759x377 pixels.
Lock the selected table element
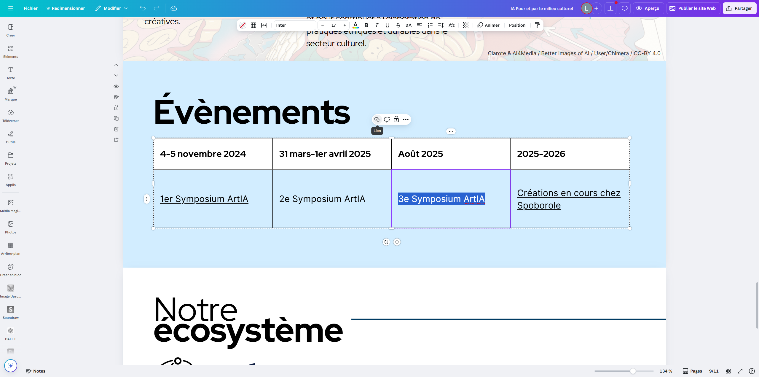396,119
